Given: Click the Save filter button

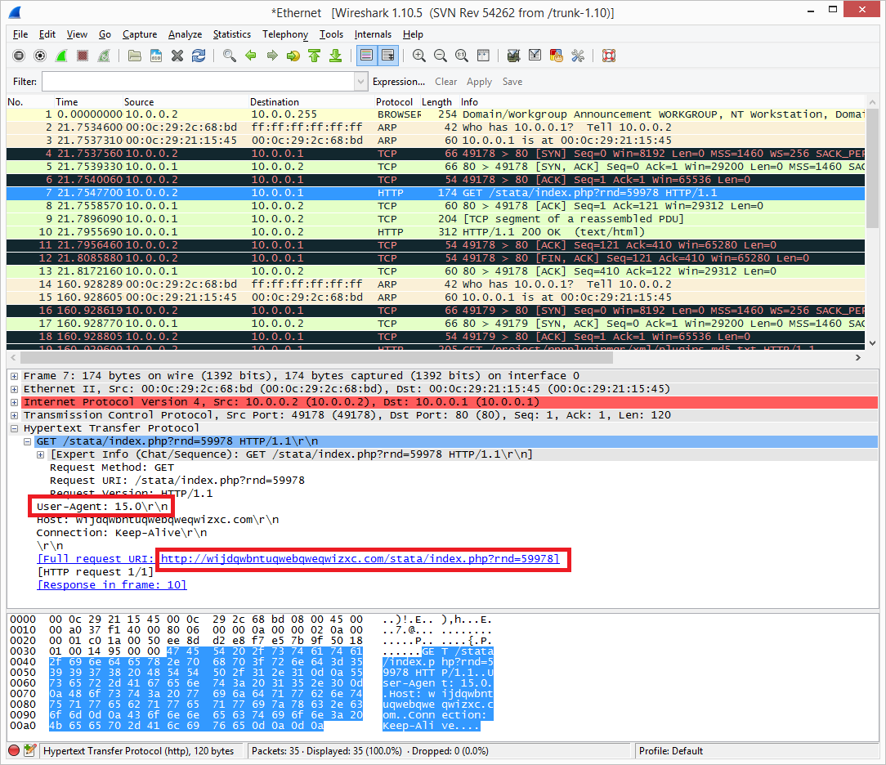Looking at the screenshot, I should tap(512, 82).
